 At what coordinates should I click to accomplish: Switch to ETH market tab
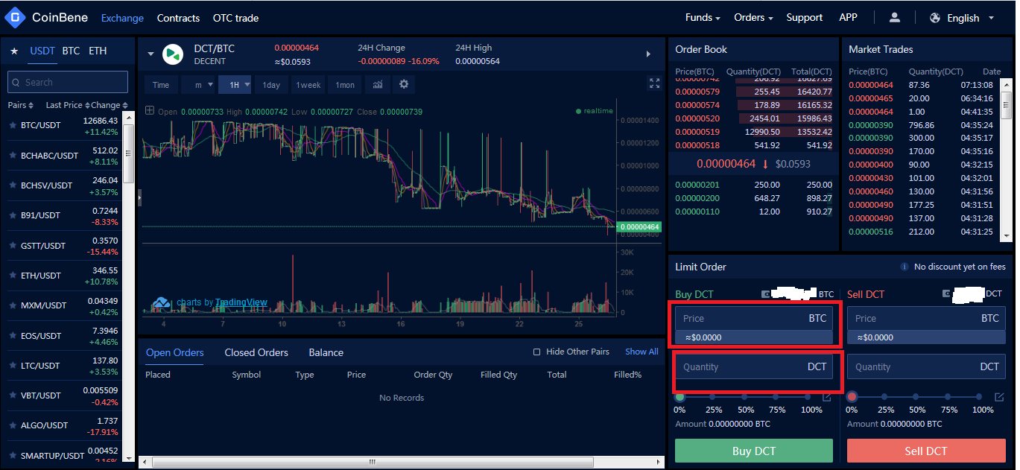click(x=98, y=51)
